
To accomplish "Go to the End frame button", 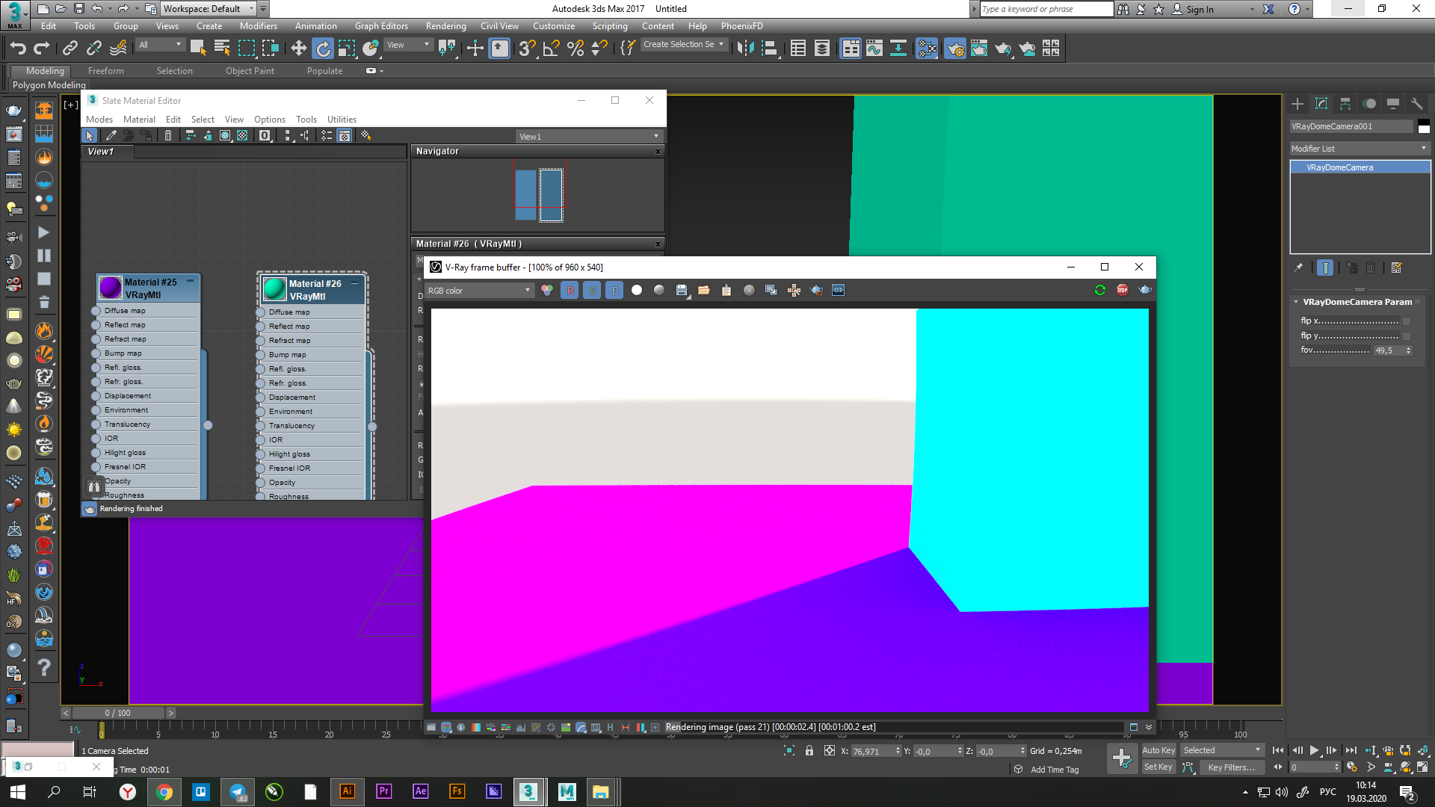I will tap(1351, 750).
